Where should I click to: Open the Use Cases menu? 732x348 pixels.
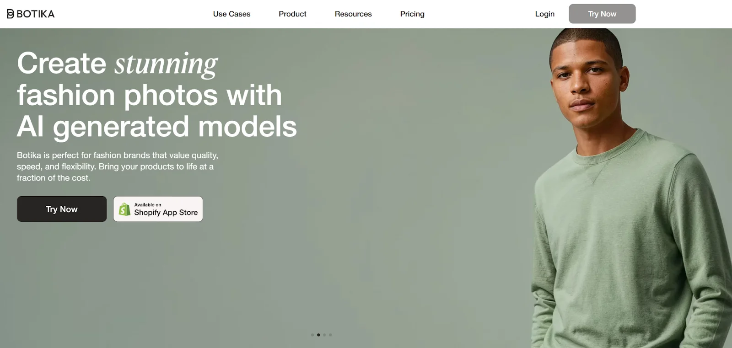pos(231,14)
